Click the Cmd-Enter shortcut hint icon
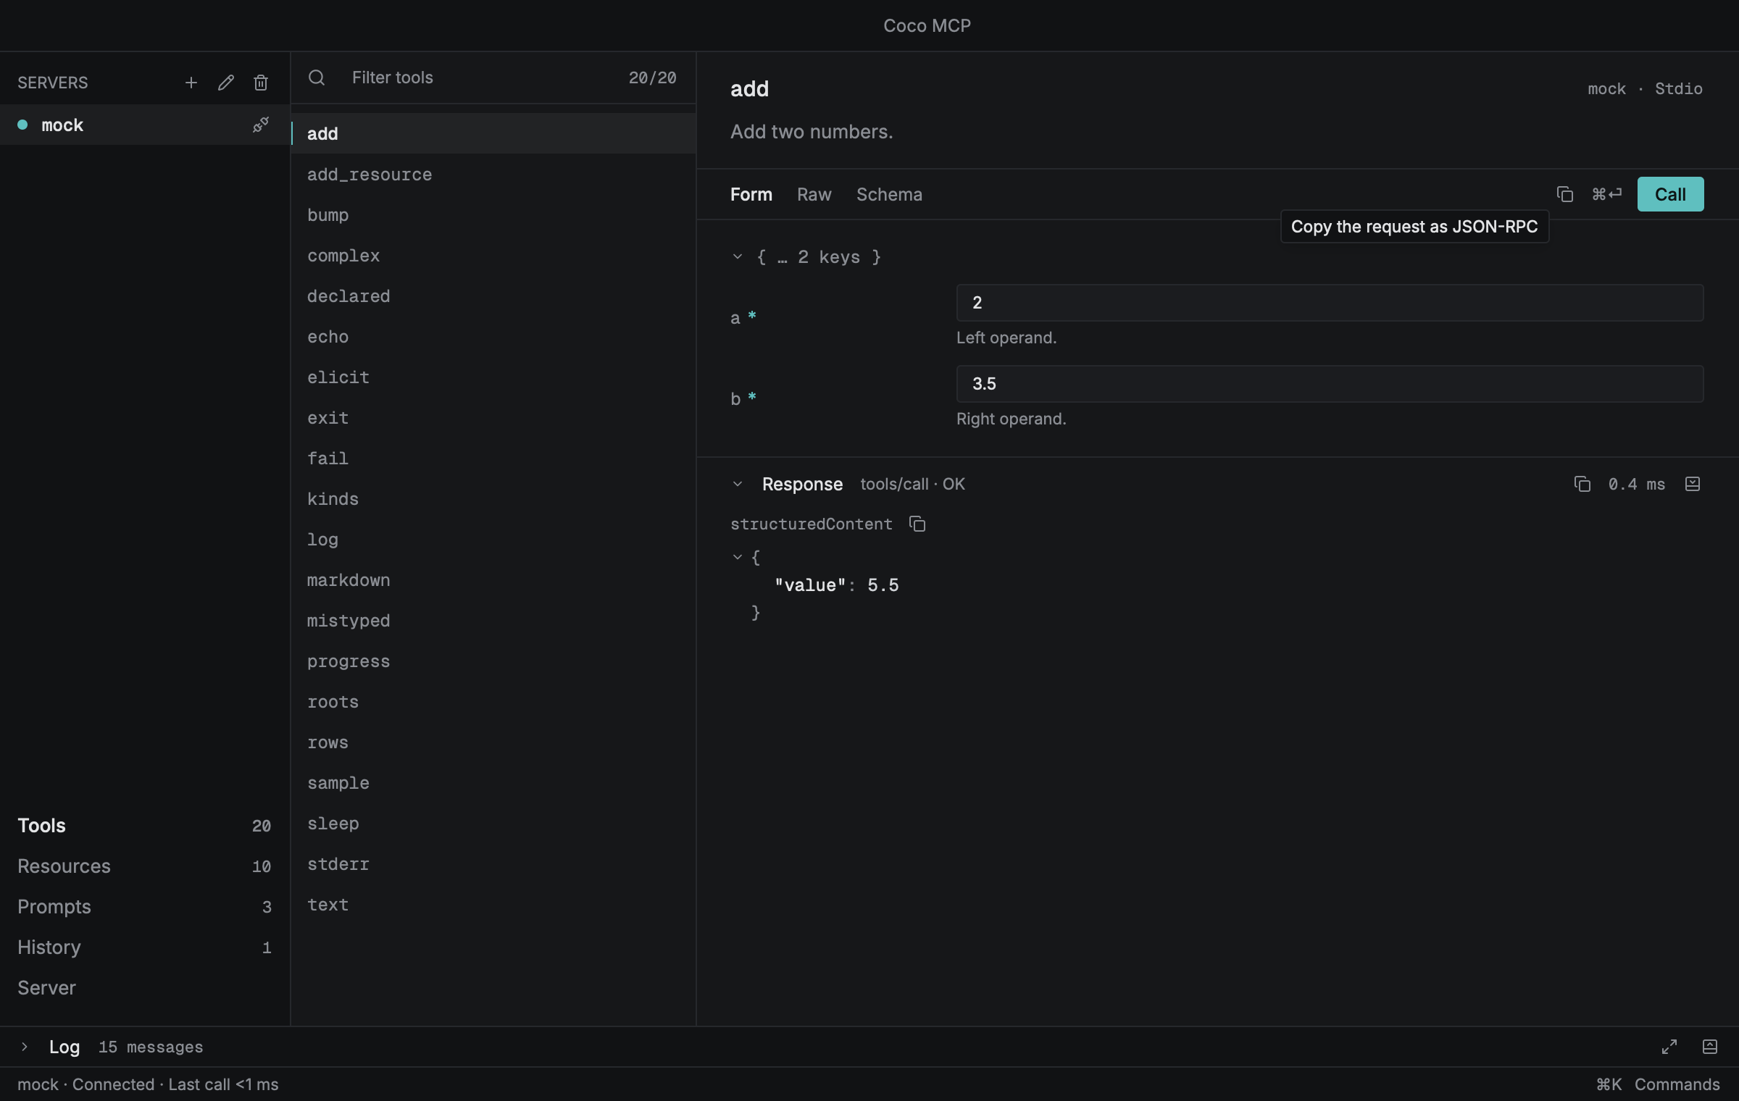The width and height of the screenshot is (1739, 1101). (1606, 194)
